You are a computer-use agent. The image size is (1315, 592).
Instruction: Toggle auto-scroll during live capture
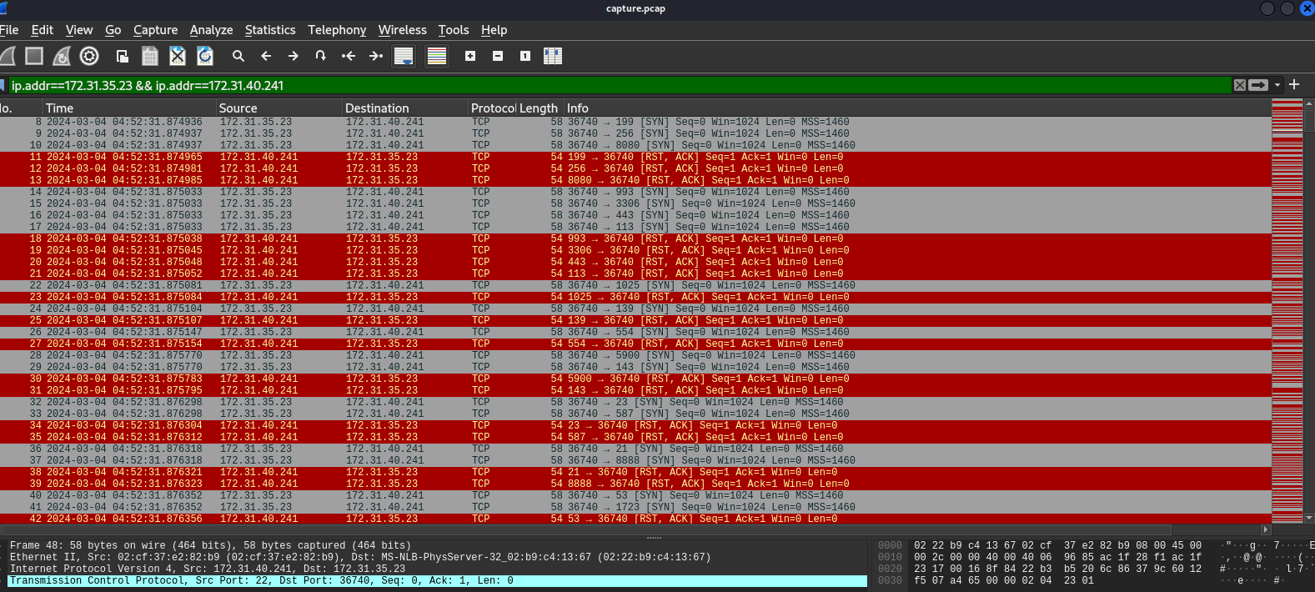coord(404,56)
